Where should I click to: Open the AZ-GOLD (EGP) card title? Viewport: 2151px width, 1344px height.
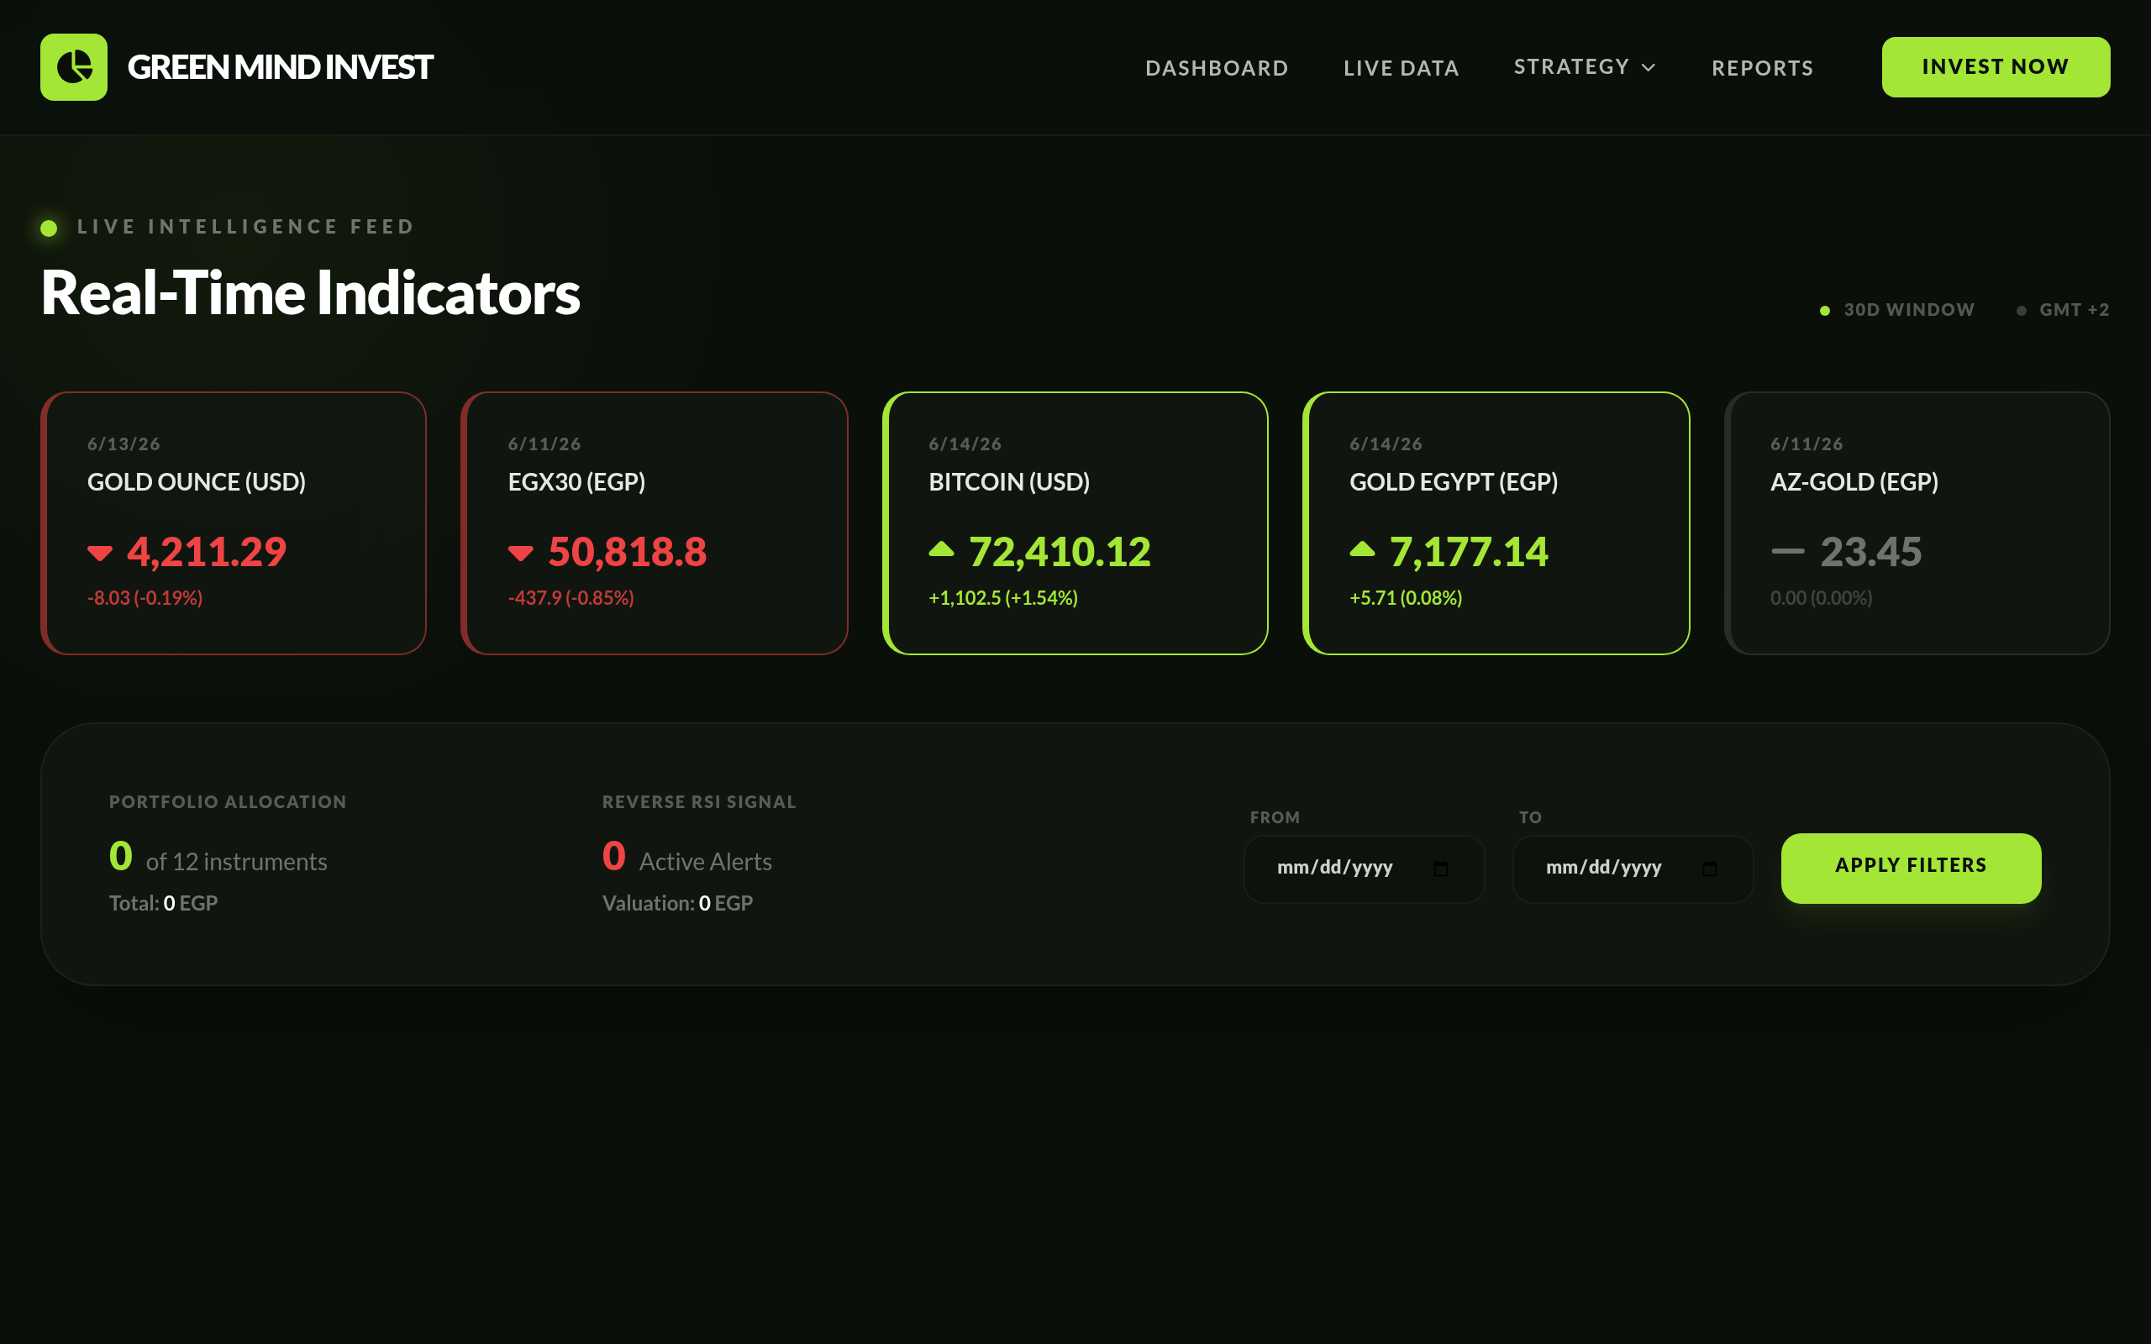pos(1854,482)
